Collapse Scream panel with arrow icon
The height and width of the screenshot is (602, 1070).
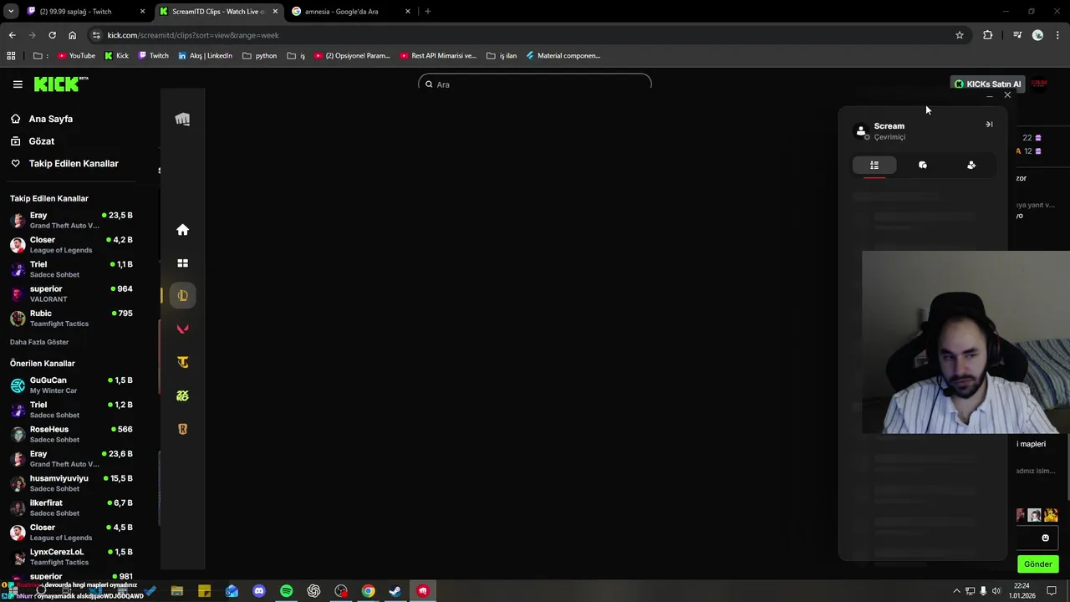pyautogui.click(x=989, y=125)
